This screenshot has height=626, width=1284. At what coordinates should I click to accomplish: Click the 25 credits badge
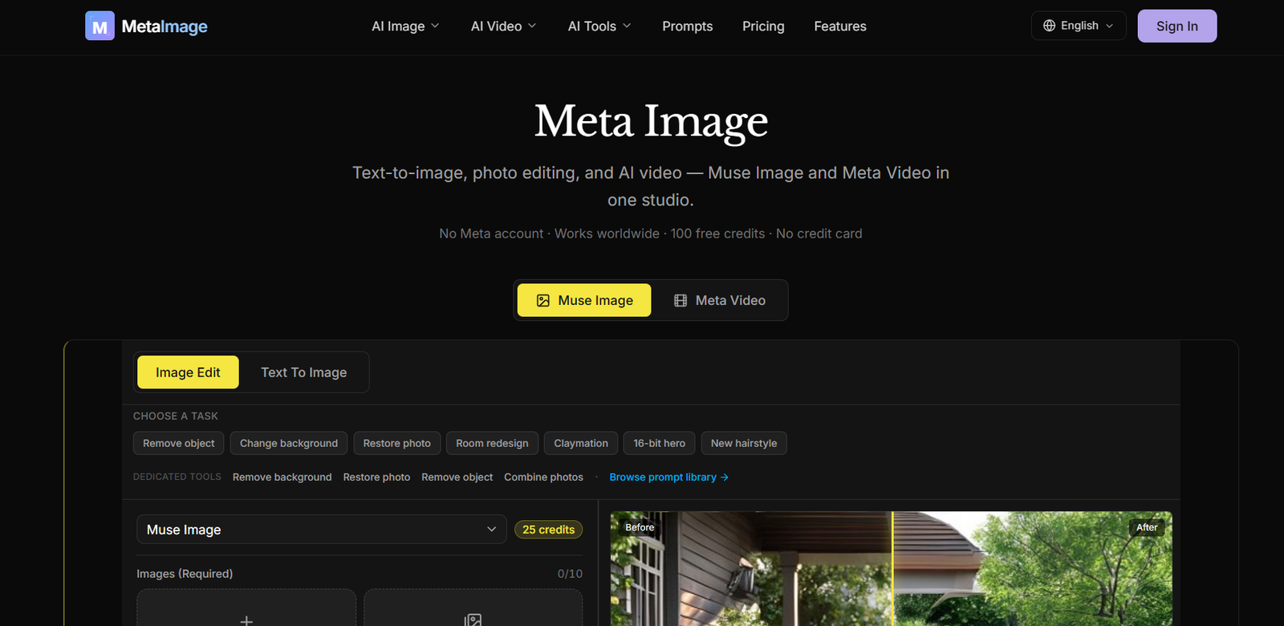point(549,530)
